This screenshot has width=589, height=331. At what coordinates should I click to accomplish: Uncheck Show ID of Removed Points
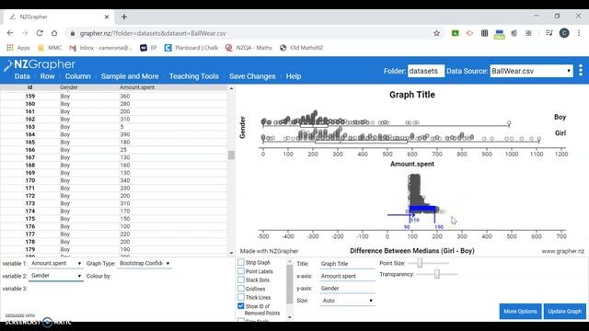tap(241, 306)
